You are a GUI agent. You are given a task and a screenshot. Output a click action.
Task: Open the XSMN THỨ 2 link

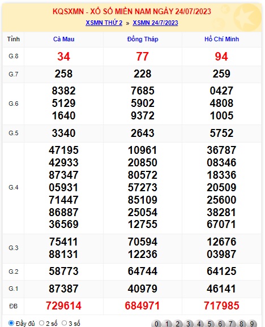point(104,23)
